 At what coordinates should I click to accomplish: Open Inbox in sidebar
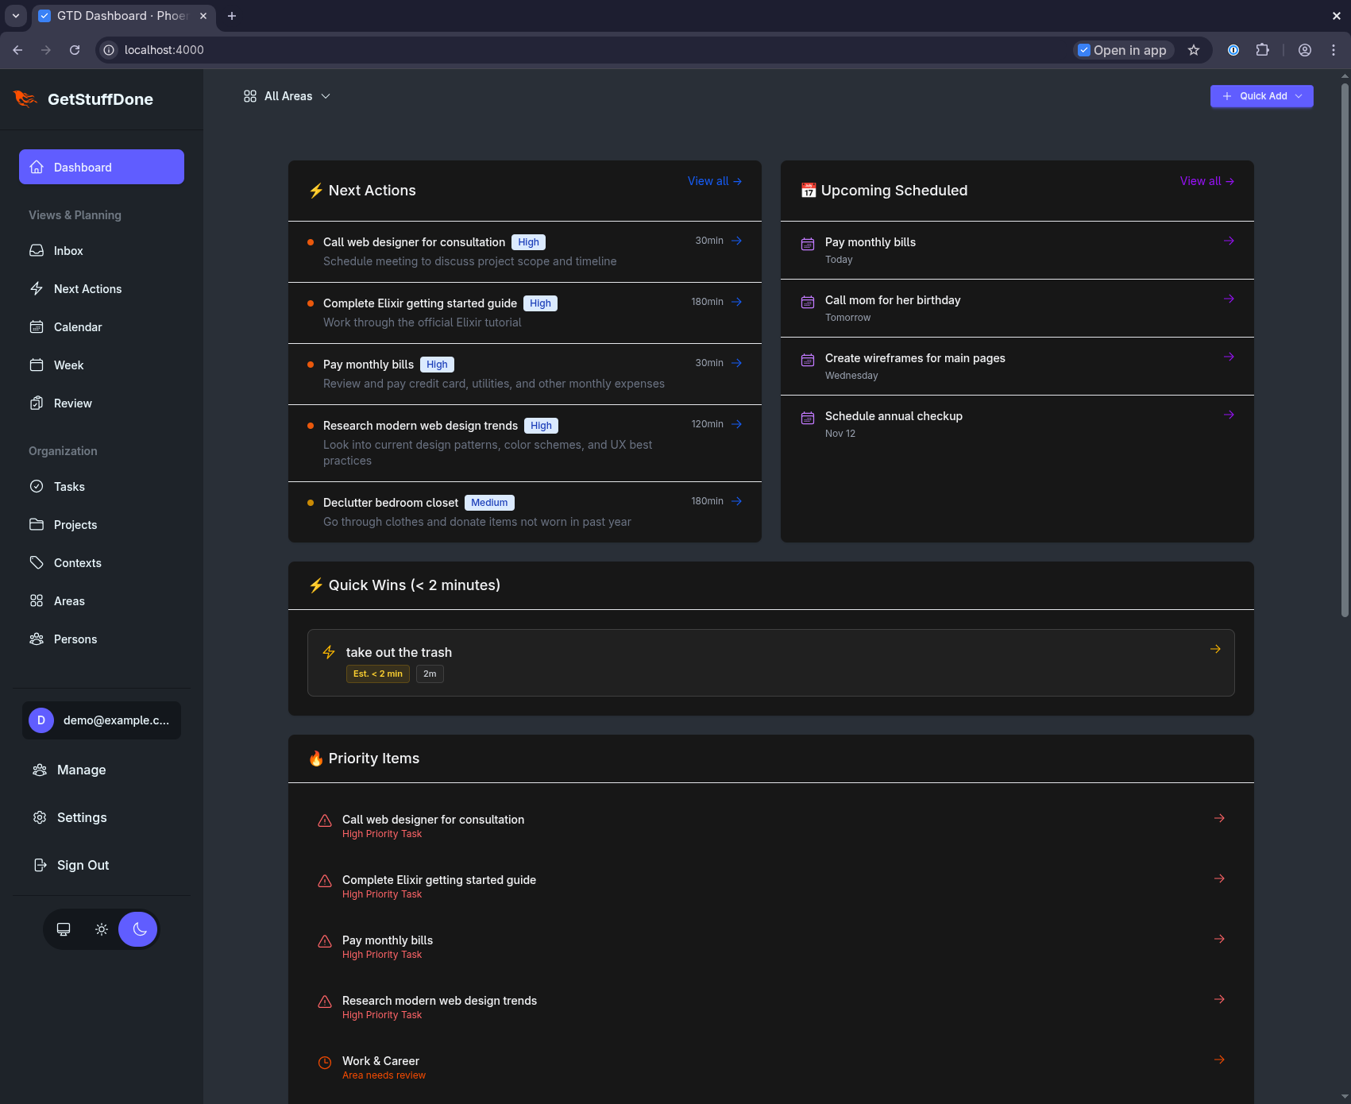(x=102, y=251)
